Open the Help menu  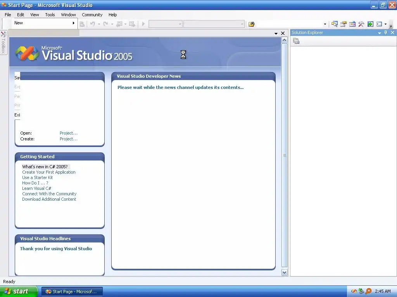tap(113, 15)
